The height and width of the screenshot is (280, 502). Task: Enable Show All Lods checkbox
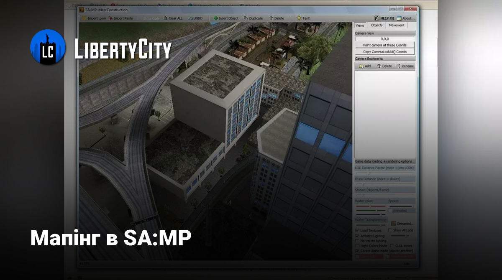(x=390, y=230)
